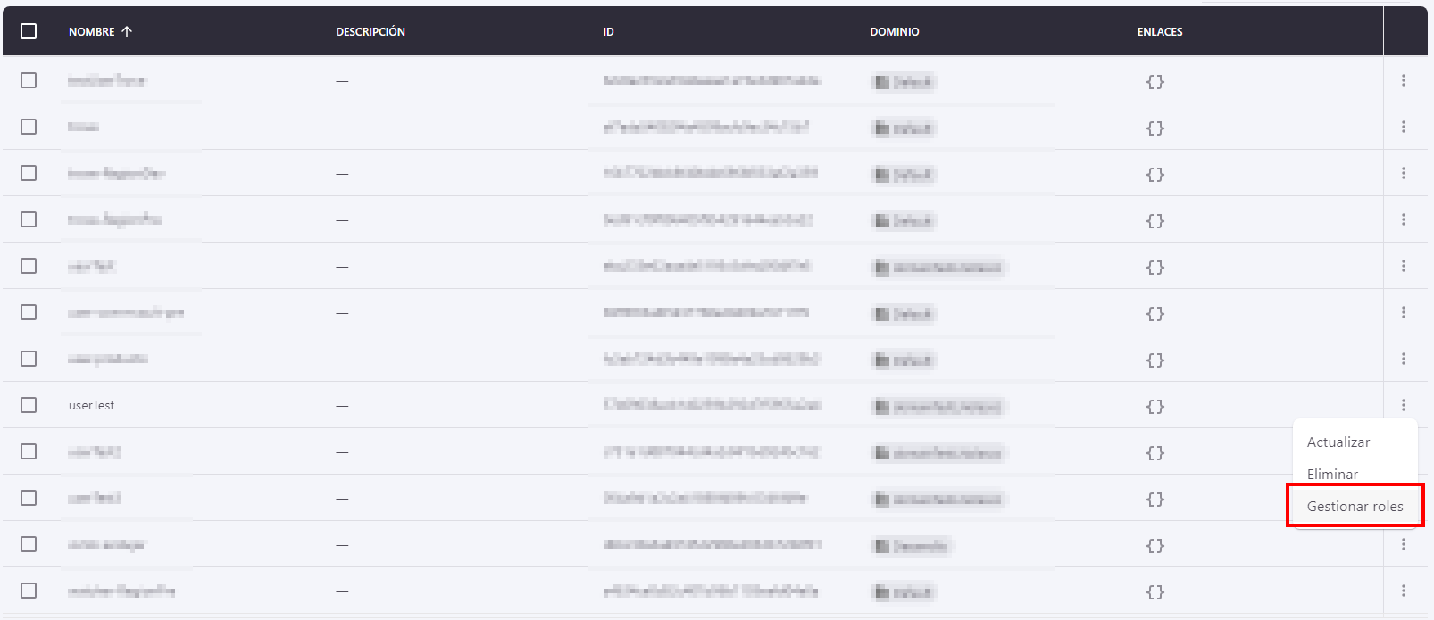Screen dimensions: 1434x620
Task: Click the ENLACES column header
Action: (1159, 31)
